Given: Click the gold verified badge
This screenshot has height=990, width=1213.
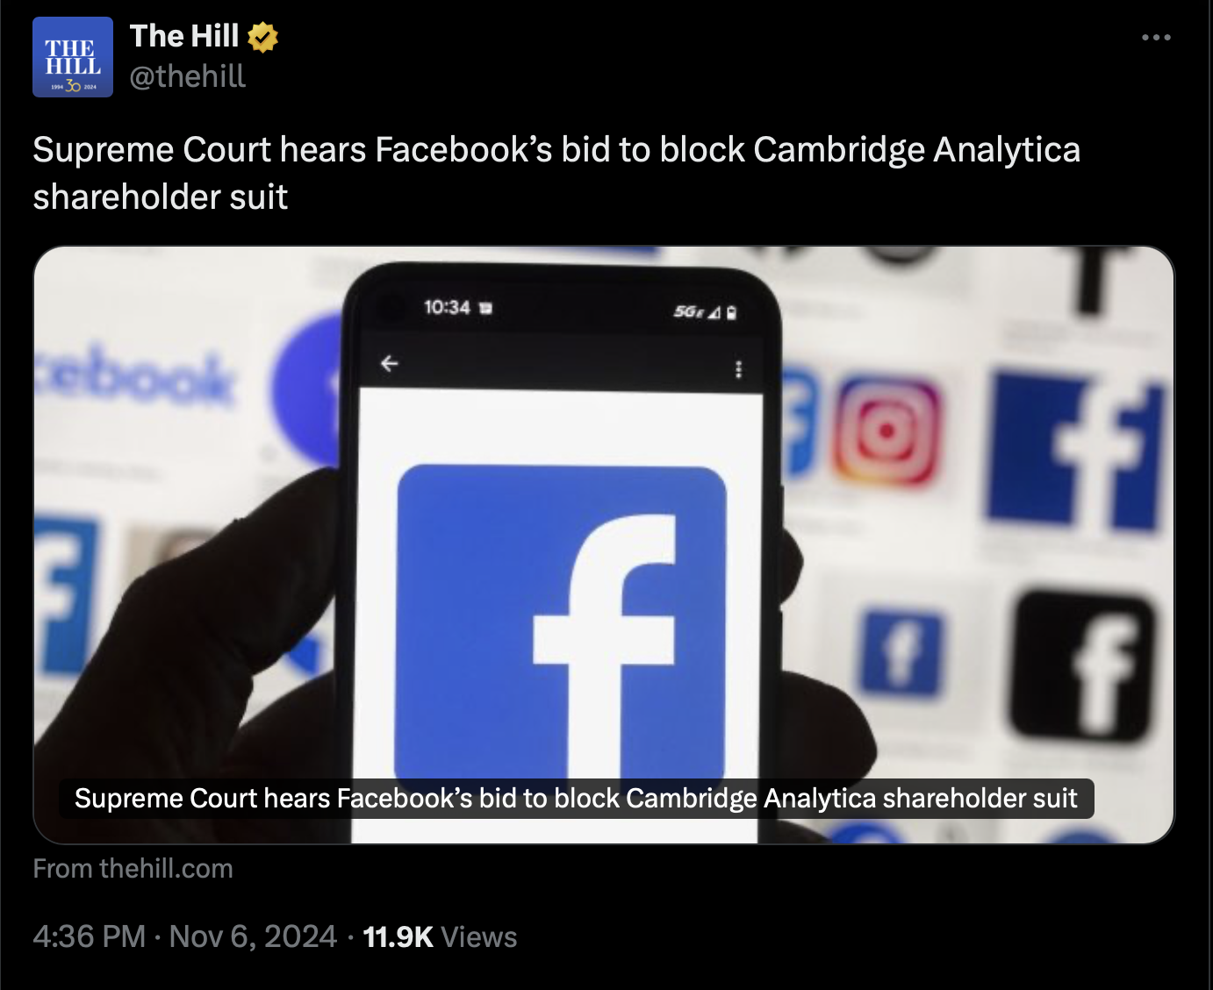Looking at the screenshot, I should pyautogui.click(x=262, y=37).
